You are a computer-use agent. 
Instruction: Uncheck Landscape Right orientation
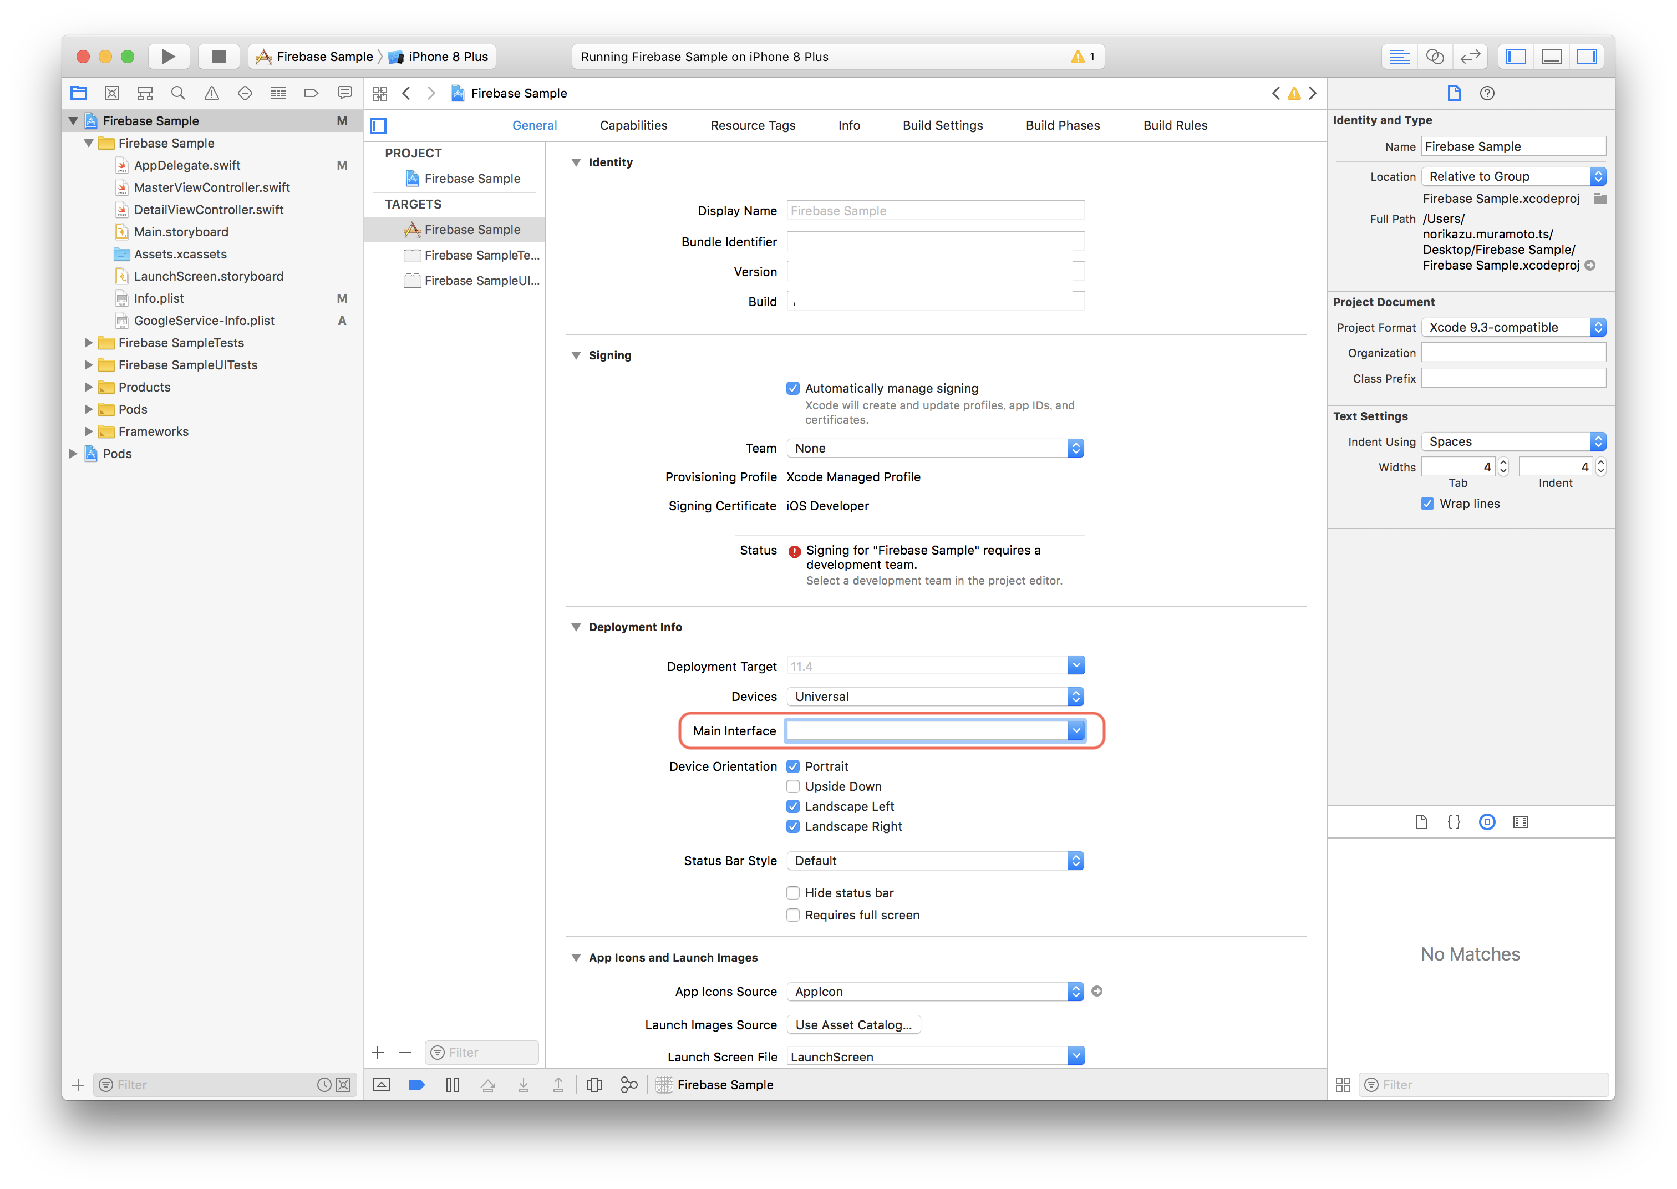(793, 827)
